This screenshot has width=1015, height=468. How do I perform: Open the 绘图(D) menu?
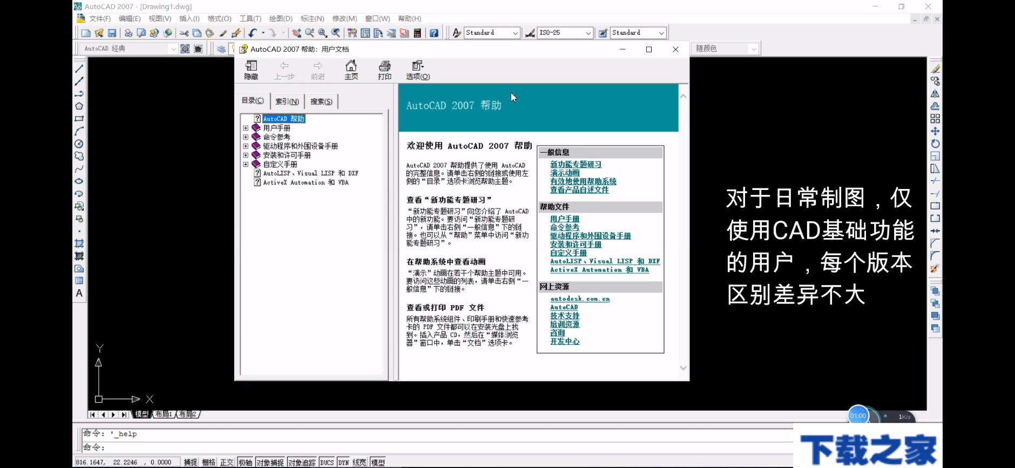281,18
